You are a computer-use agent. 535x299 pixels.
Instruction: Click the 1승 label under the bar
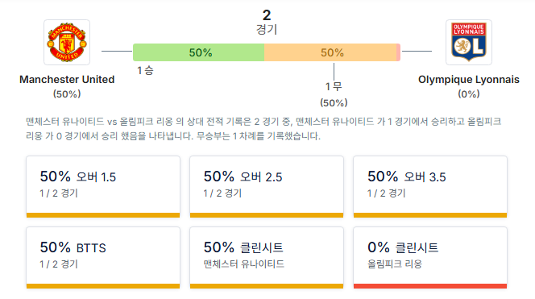coord(145,71)
